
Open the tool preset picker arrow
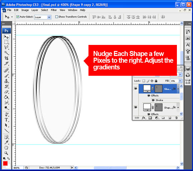pos(12,17)
